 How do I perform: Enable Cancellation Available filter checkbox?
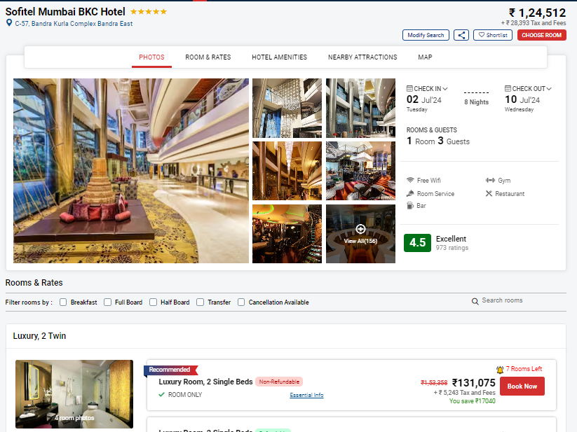tap(241, 302)
